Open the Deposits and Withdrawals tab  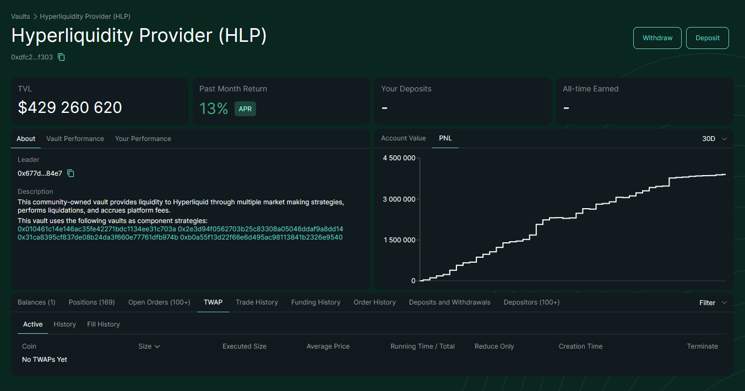450,302
